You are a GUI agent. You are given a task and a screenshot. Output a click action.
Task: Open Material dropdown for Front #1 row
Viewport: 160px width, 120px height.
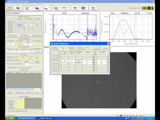pos(93,56)
